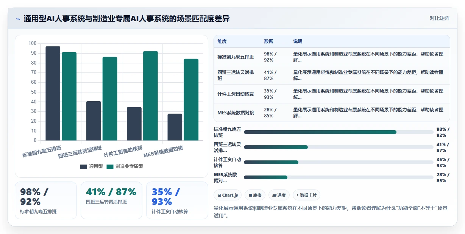
Task: Toggle the 通用型 legend swatch
Action: pos(83,166)
